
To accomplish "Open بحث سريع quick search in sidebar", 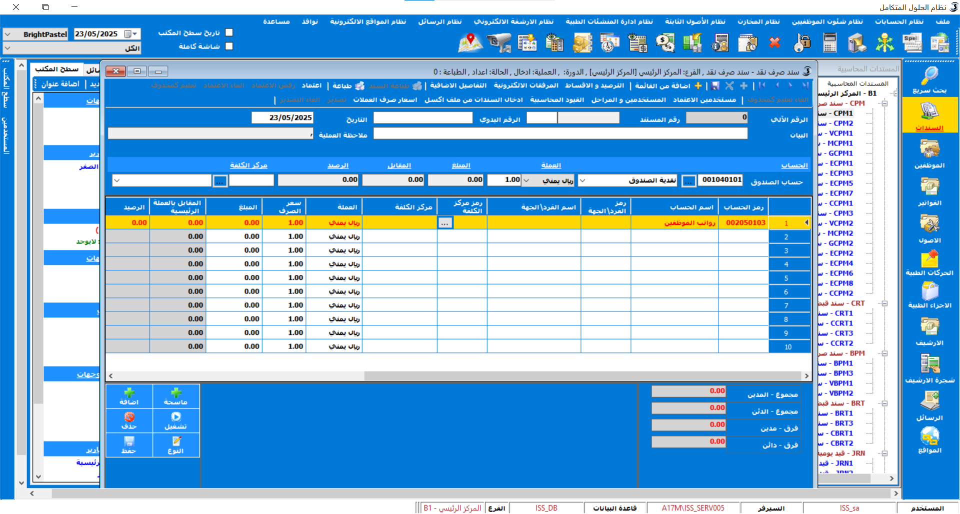I will [x=929, y=80].
